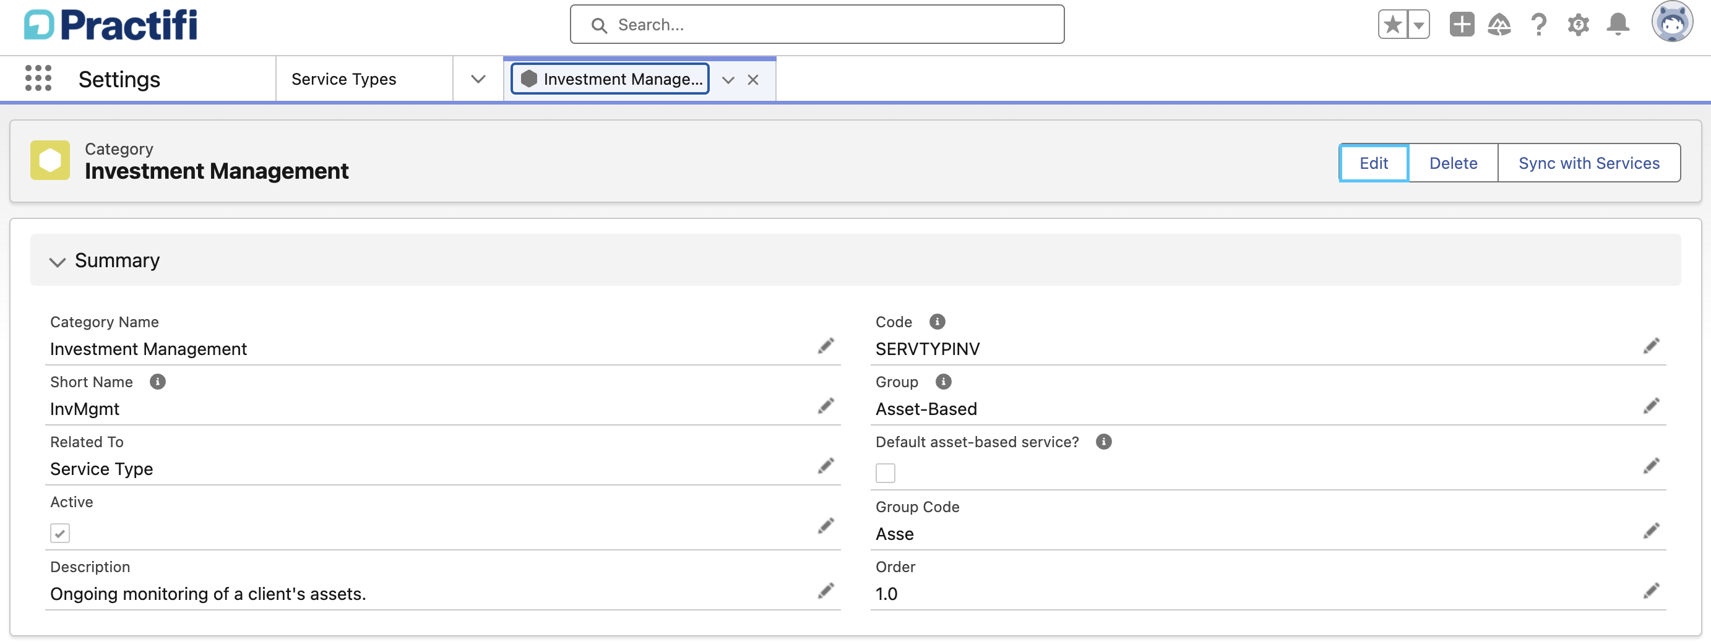1711x642 pixels.
Task: Click in the global Search field
Action: pyautogui.click(x=817, y=25)
